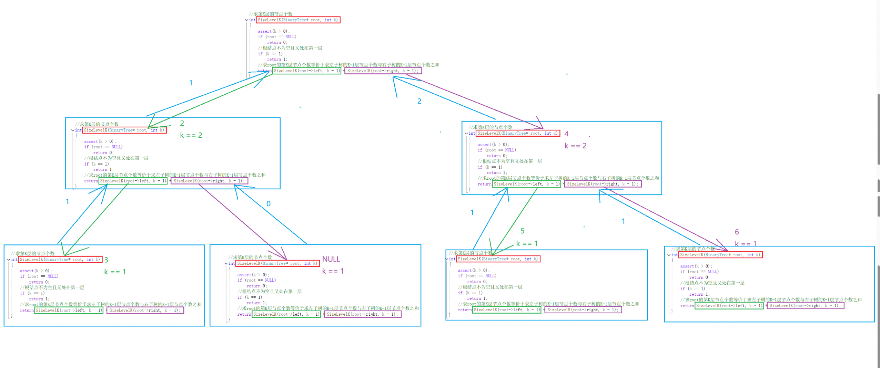Click "if (root == NULL)" in the block marked NULL
The width and height of the screenshot is (880, 368).
256,280
